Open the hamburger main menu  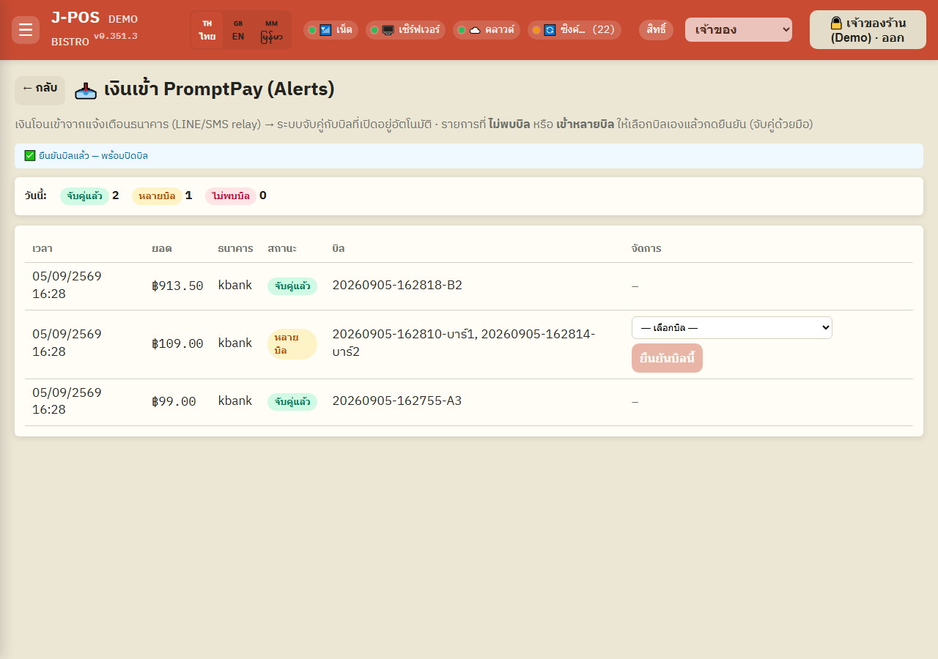[26, 30]
